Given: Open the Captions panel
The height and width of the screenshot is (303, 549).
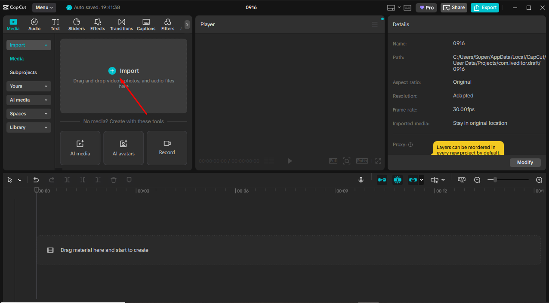Looking at the screenshot, I should 146,24.
